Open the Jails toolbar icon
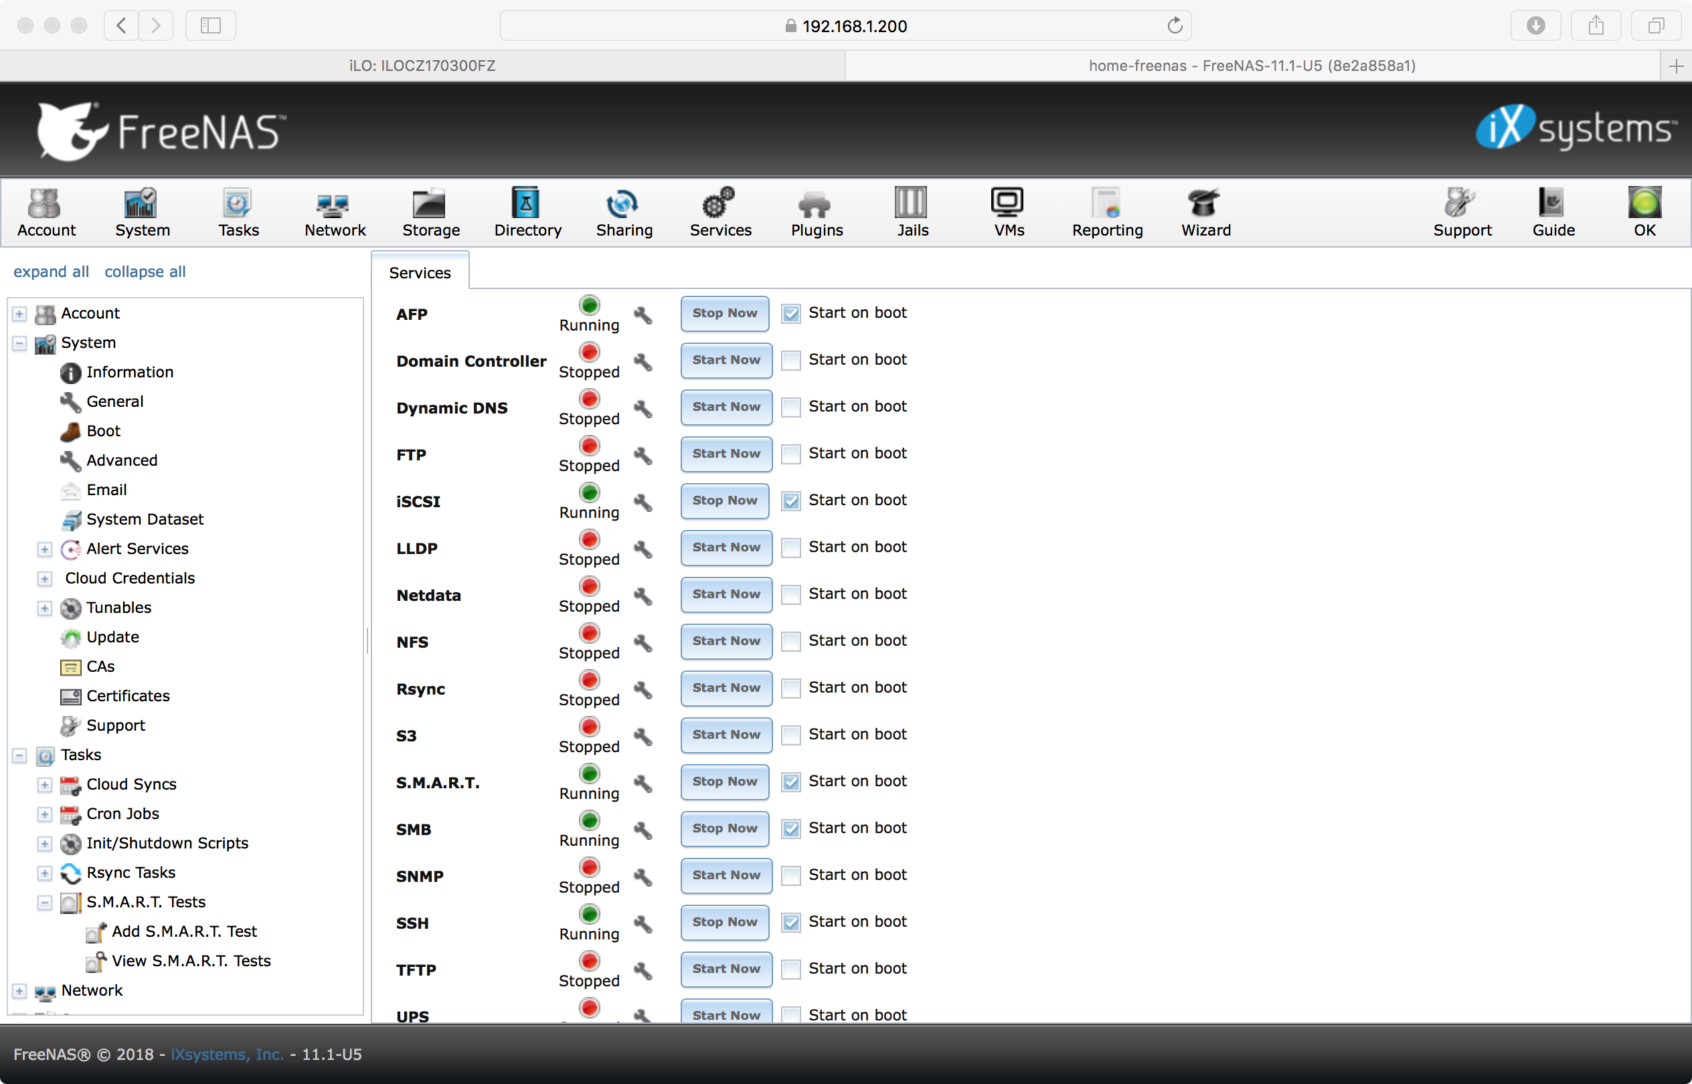This screenshot has height=1084, width=1692. [x=912, y=212]
